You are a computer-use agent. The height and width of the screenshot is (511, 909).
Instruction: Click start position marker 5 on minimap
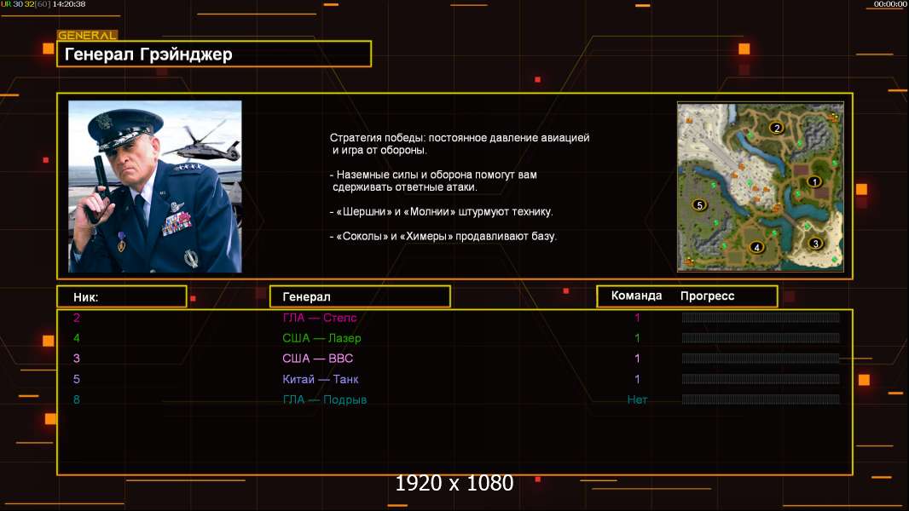click(x=699, y=205)
